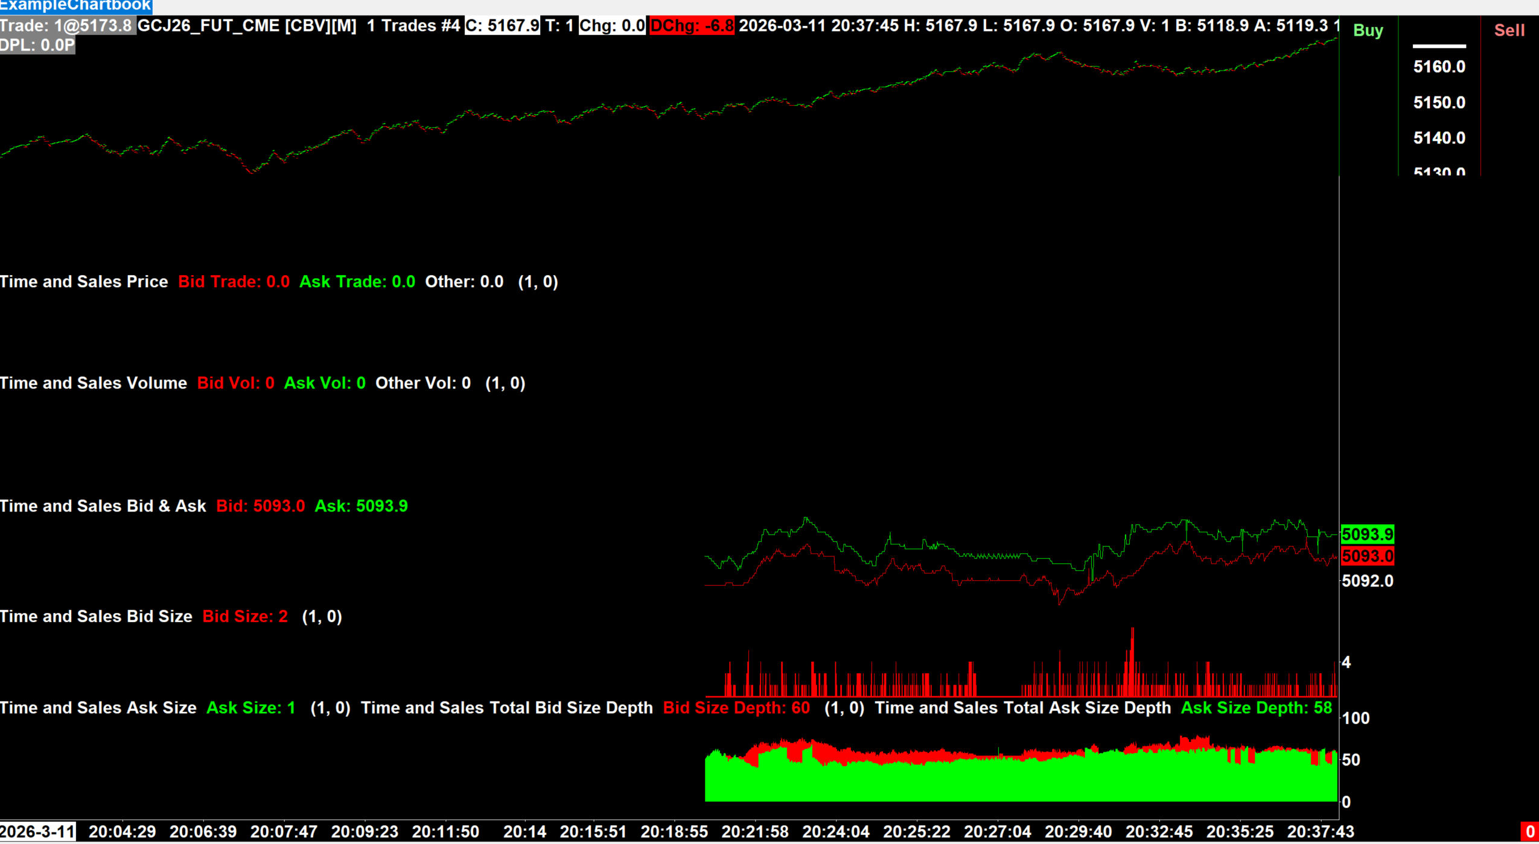Screen dimensions: 1539x844
Task: Click the Time and Sales Volume study label
Action: (94, 383)
